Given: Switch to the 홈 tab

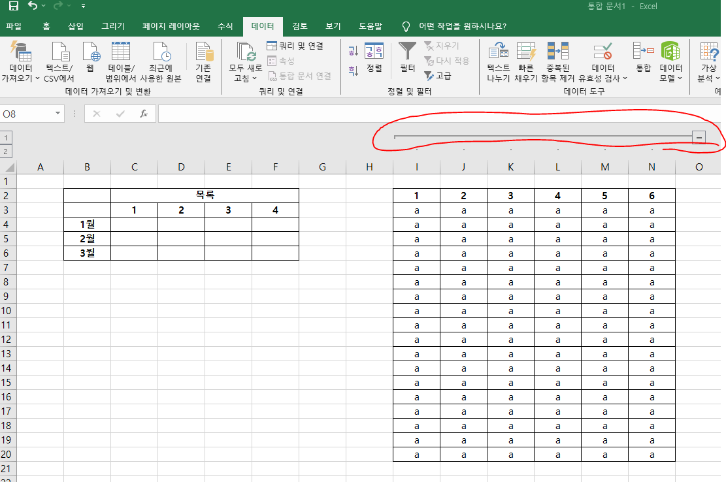Looking at the screenshot, I should (x=46, y=26).
